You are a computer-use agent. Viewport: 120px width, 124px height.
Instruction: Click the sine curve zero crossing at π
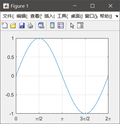62,76
